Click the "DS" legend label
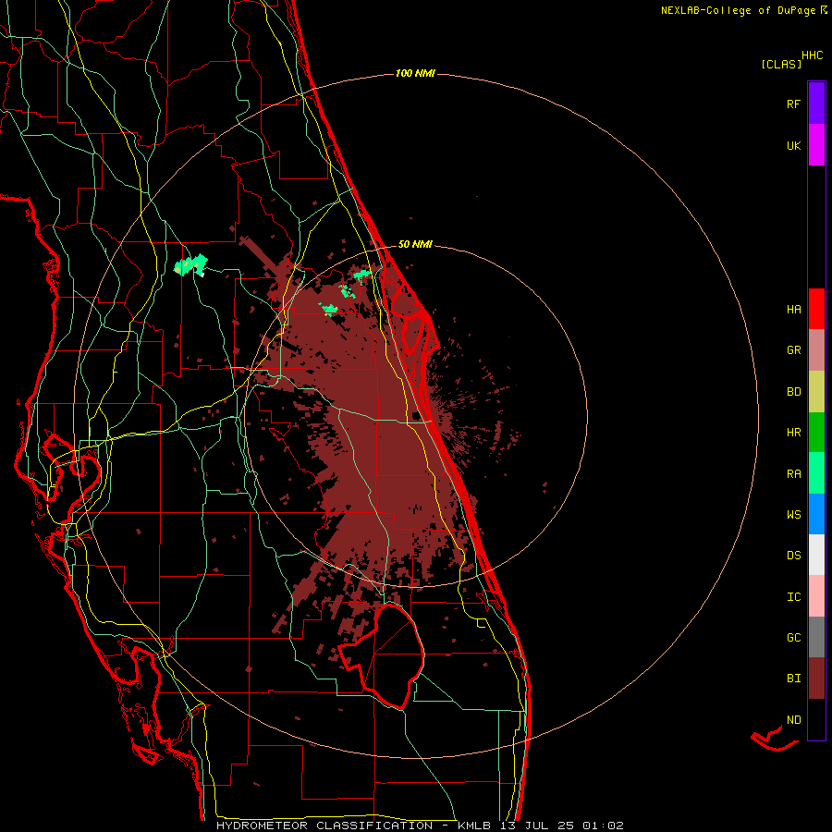The image size is (832, 832). click(793, 555)
